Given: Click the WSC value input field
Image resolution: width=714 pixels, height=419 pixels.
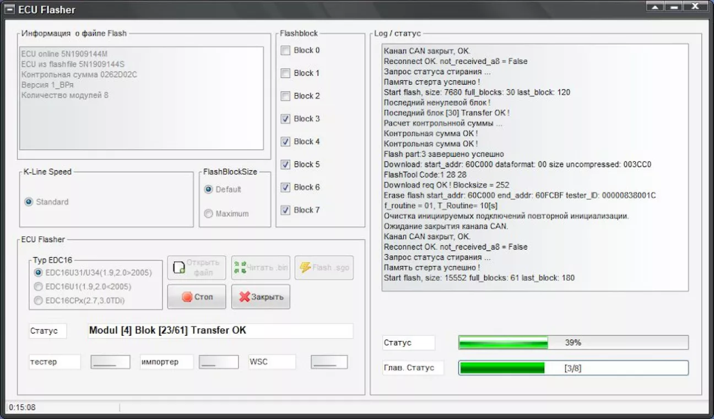Looking at the screenshot, I should pos(329,362).
